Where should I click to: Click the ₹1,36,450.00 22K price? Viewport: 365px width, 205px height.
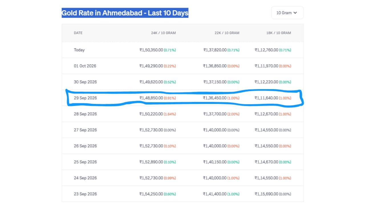pos(215,98)
